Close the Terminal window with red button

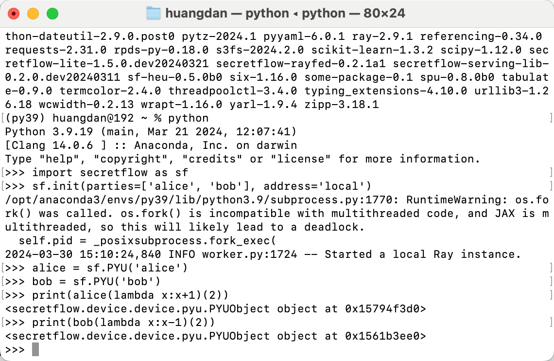coord(14,14)
